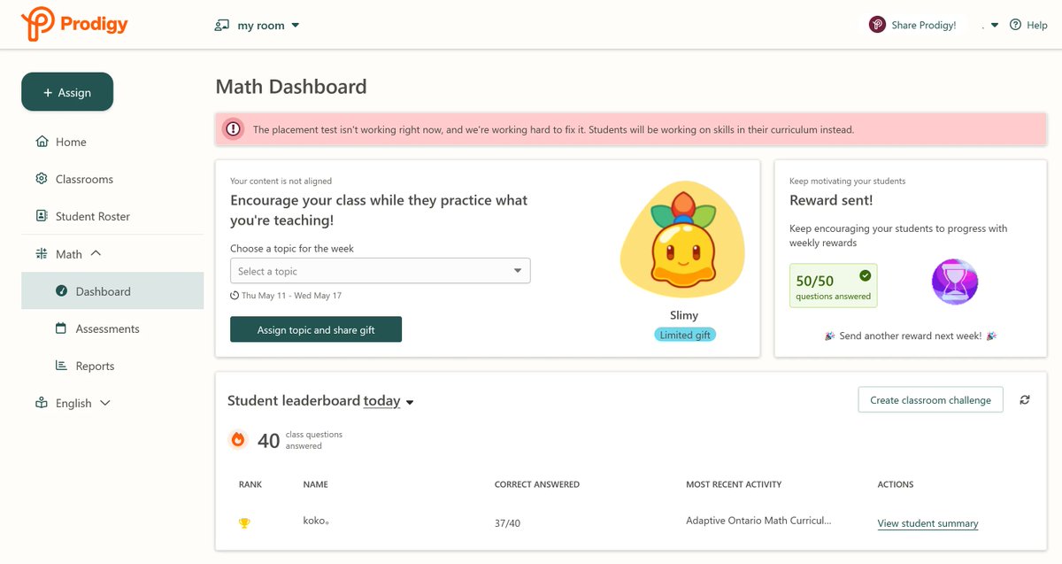This screenshot has height=564, width=1062.
Task: Open Student Roster in sidebar
Action: 93,216
